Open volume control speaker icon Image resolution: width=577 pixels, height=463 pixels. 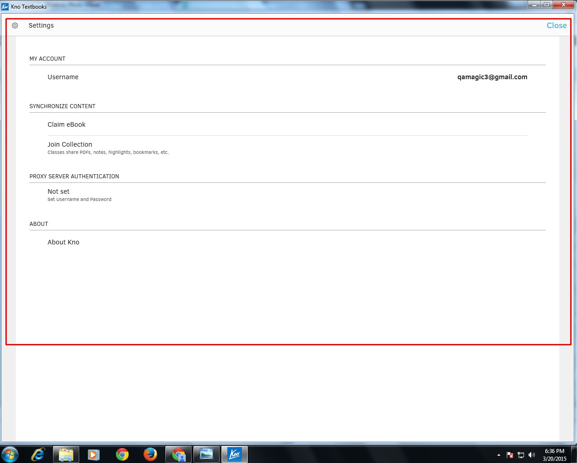click(x=532, y=455)
